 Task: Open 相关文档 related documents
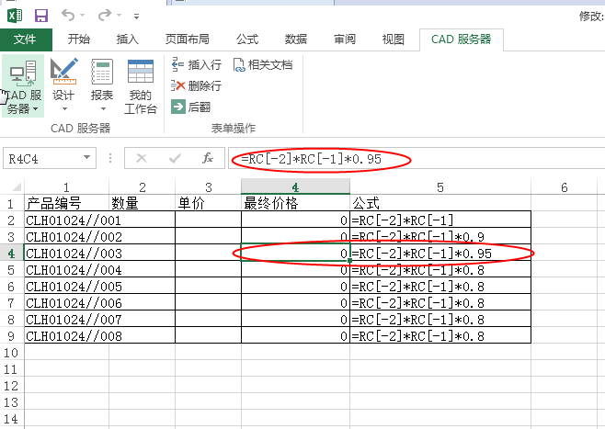pyautogui.click(x=264, y=64)
